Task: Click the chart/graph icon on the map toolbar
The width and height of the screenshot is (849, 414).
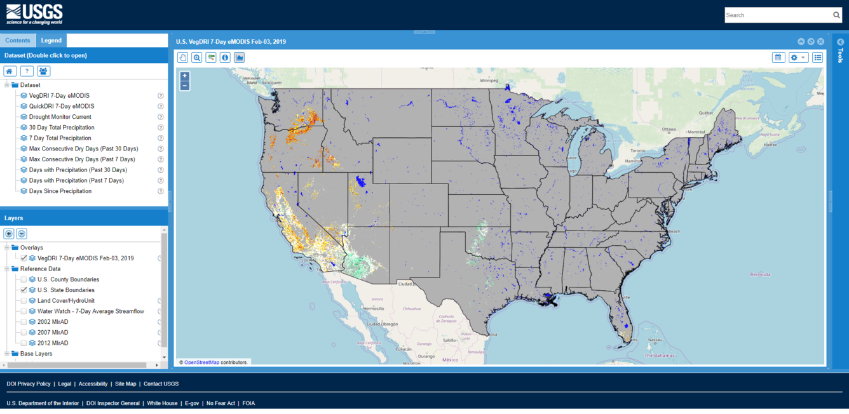Action: (x=238, y=57)
